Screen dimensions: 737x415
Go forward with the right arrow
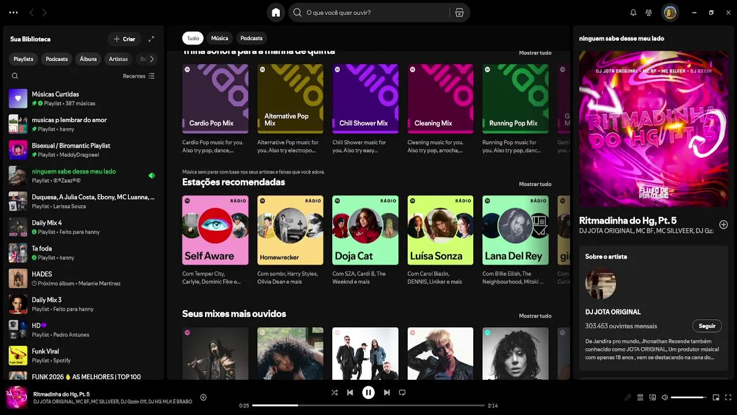[44, 12]
